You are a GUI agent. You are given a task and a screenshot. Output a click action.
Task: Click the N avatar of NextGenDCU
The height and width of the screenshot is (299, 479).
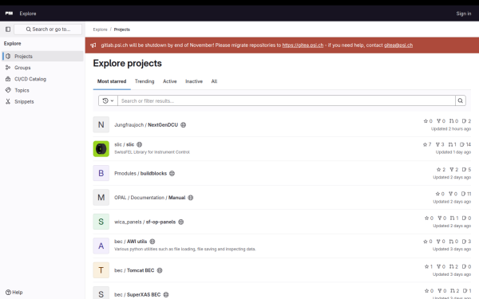101,125
